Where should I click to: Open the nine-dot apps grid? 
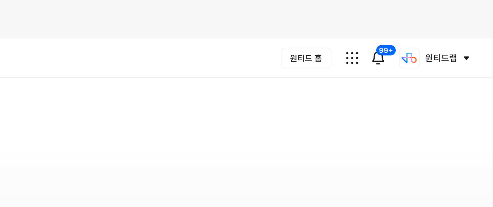pos(352,58)
